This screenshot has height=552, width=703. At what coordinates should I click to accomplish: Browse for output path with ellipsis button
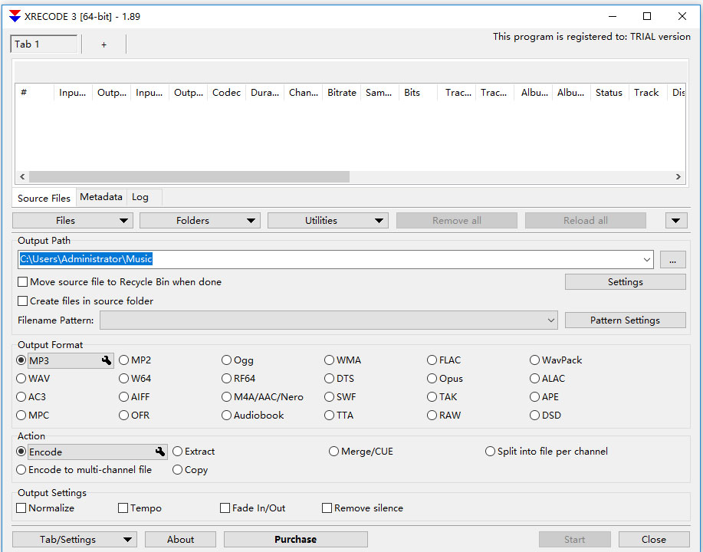coord(672,260)
